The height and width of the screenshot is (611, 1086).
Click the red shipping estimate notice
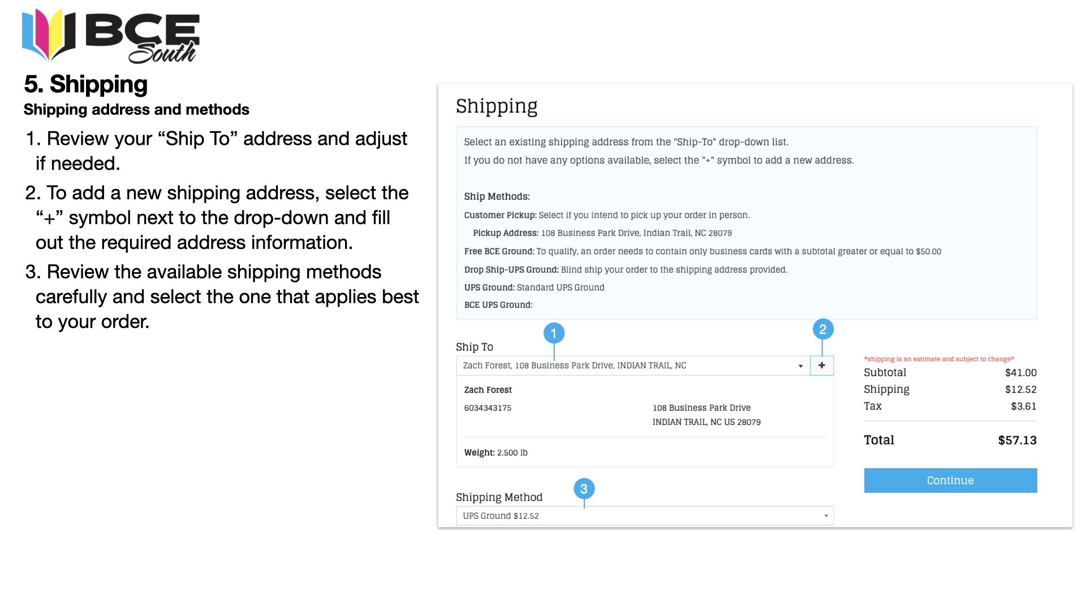coord(939,359)
